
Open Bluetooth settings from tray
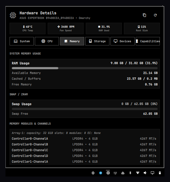(130, 173)
